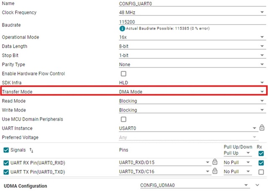Open the Clock Frequency dropdown
The width and height of the screenshot is (268, 191).
192,13
